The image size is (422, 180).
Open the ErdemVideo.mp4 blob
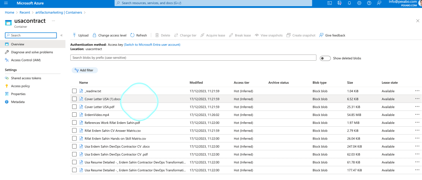(x=96, y=115)
